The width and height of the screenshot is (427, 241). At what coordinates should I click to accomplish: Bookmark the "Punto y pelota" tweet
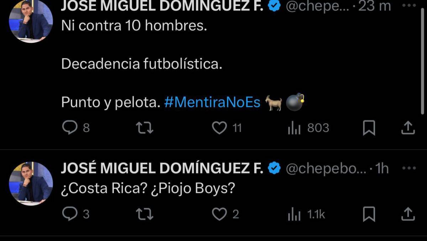click(x=369, y=128)
